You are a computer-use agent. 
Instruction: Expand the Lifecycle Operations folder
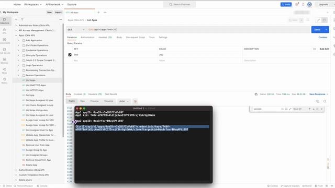click(18, 55)
